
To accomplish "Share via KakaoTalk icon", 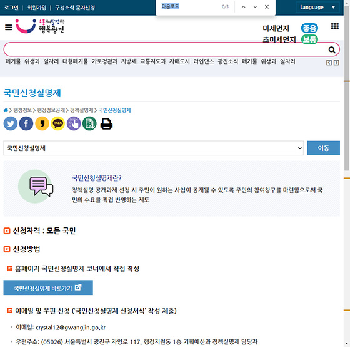I will 57,123.
